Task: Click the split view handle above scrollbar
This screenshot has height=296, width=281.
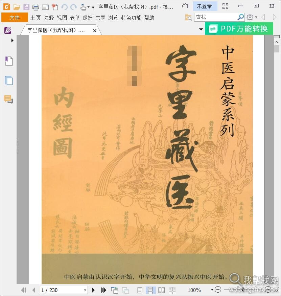Action: pos(277,37)
